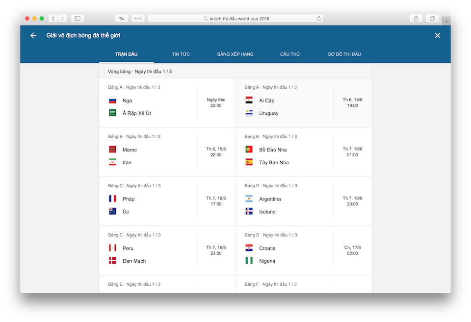The image size is (471, 322).
Task: Click the Saudi Arabia flag icon
Action: (113, 113)
